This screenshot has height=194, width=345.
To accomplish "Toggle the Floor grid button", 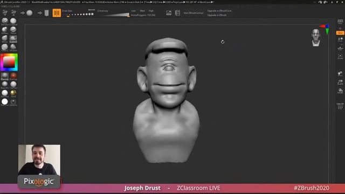I will click(x=340, y=48).
